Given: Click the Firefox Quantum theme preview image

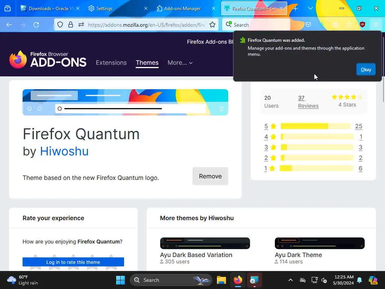Looking at the screenshot, I should coord(125,102).
